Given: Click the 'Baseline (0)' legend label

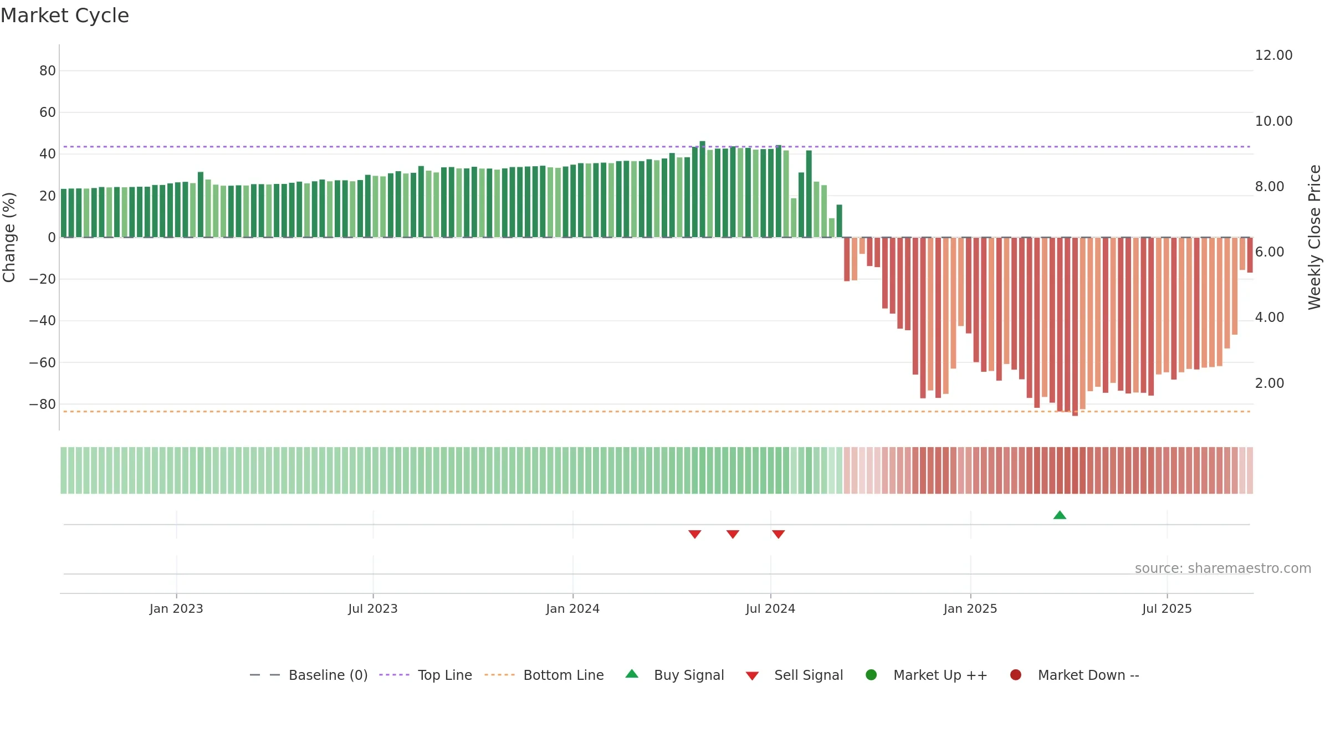Looking at the screenshot, I should [x=328, y=675].
